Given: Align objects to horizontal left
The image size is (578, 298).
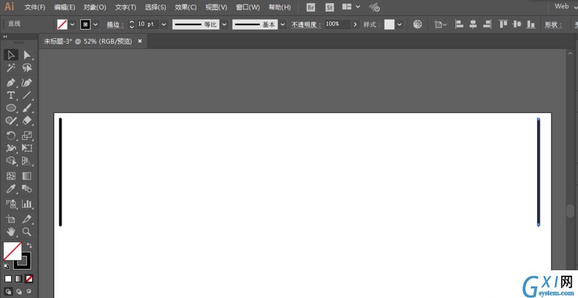Looking at the screenshot, I should [x=460, y=24].
